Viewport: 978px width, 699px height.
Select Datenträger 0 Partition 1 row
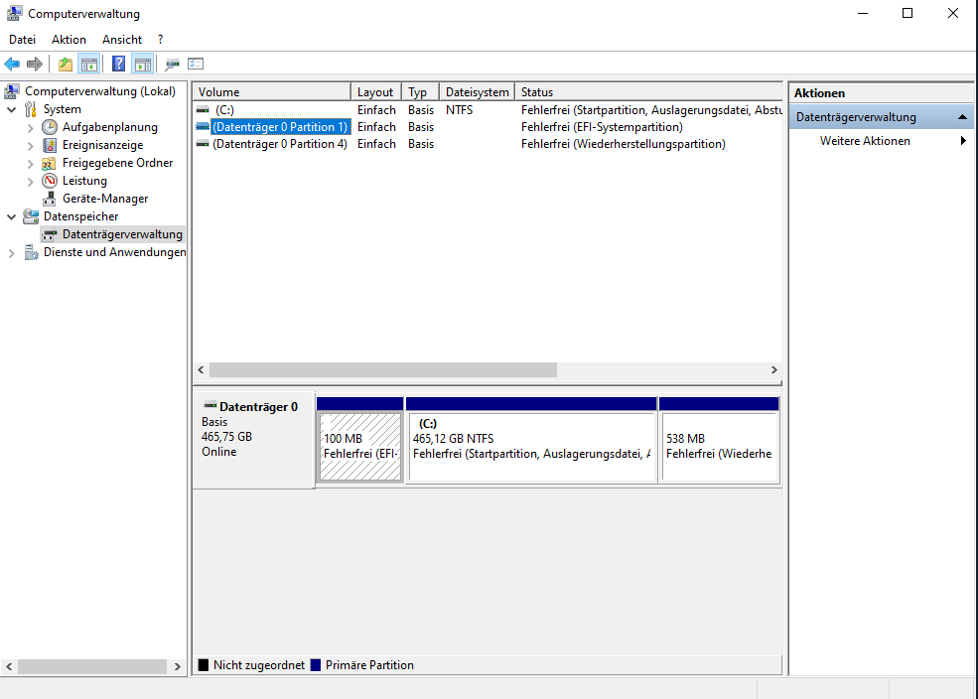coord(488,127)
